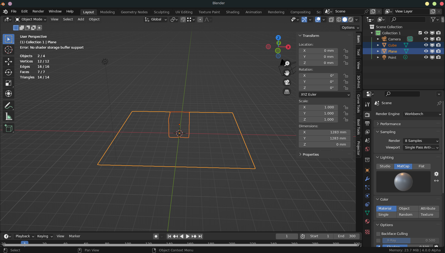Select the Cursor tool in toolbar

tap(9, 50)
